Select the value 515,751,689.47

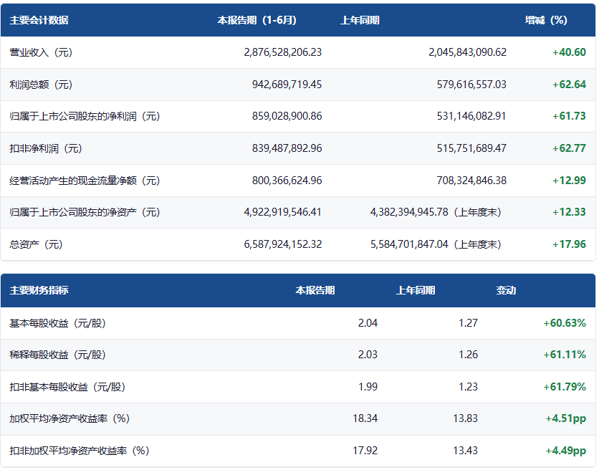point(471,148)
